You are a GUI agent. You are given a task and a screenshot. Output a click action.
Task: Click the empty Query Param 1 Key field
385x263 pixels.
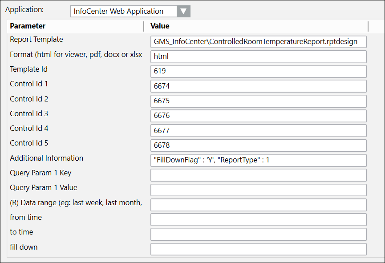click(258, 175)
